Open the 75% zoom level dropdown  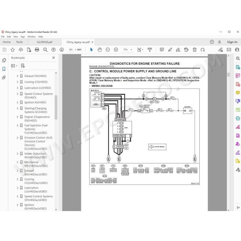point(127,50)
